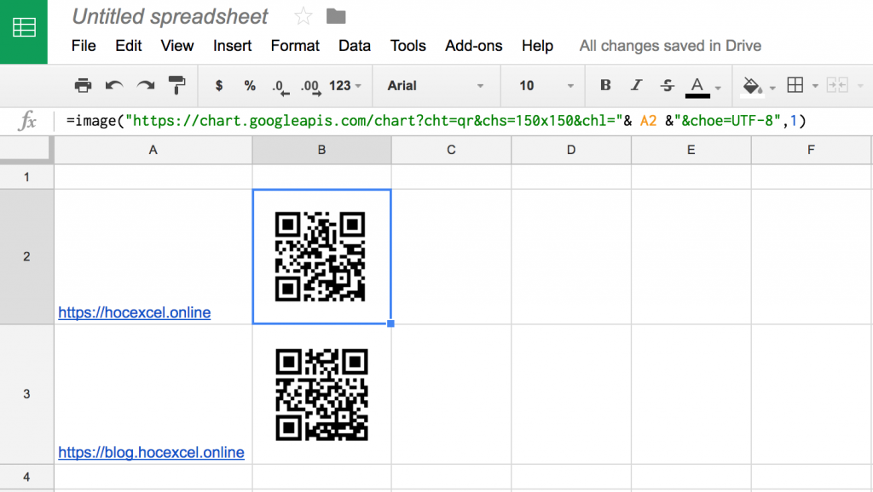
Task: Format cell as currency
Action: (219, 86)
